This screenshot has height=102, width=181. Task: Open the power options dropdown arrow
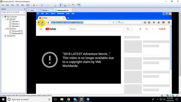[x=37, y=5]
